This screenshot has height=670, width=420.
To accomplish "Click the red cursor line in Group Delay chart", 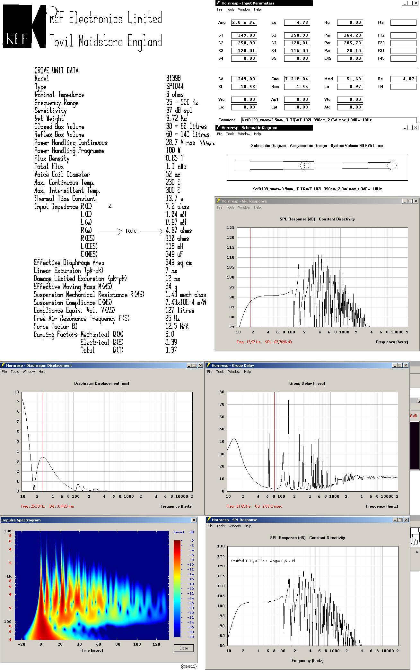I will tap(274, 442).
